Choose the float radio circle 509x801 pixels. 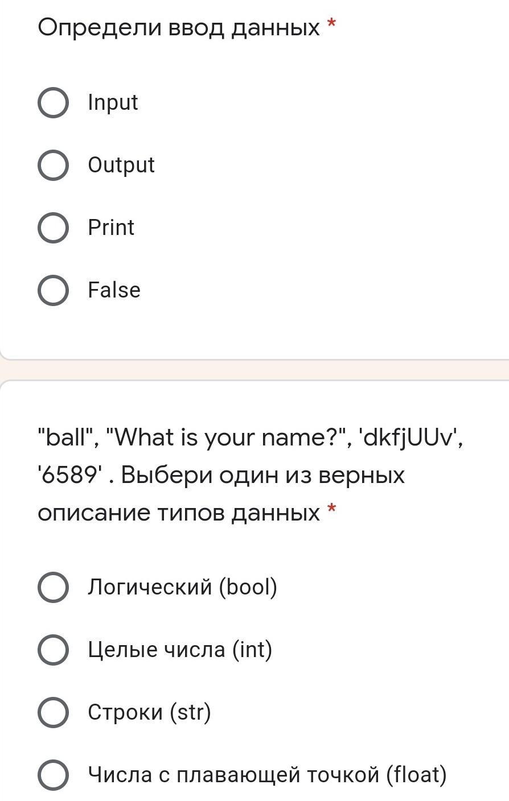pyautogui.click(x=53, y=775)
